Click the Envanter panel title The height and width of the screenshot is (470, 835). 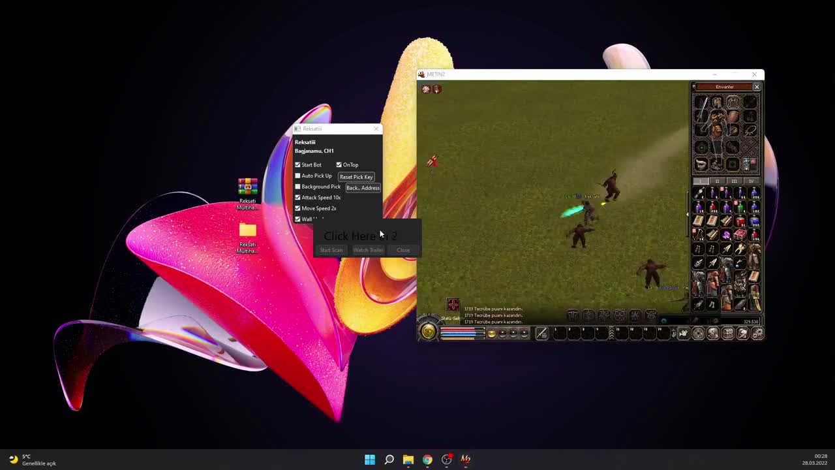[725, 87]
